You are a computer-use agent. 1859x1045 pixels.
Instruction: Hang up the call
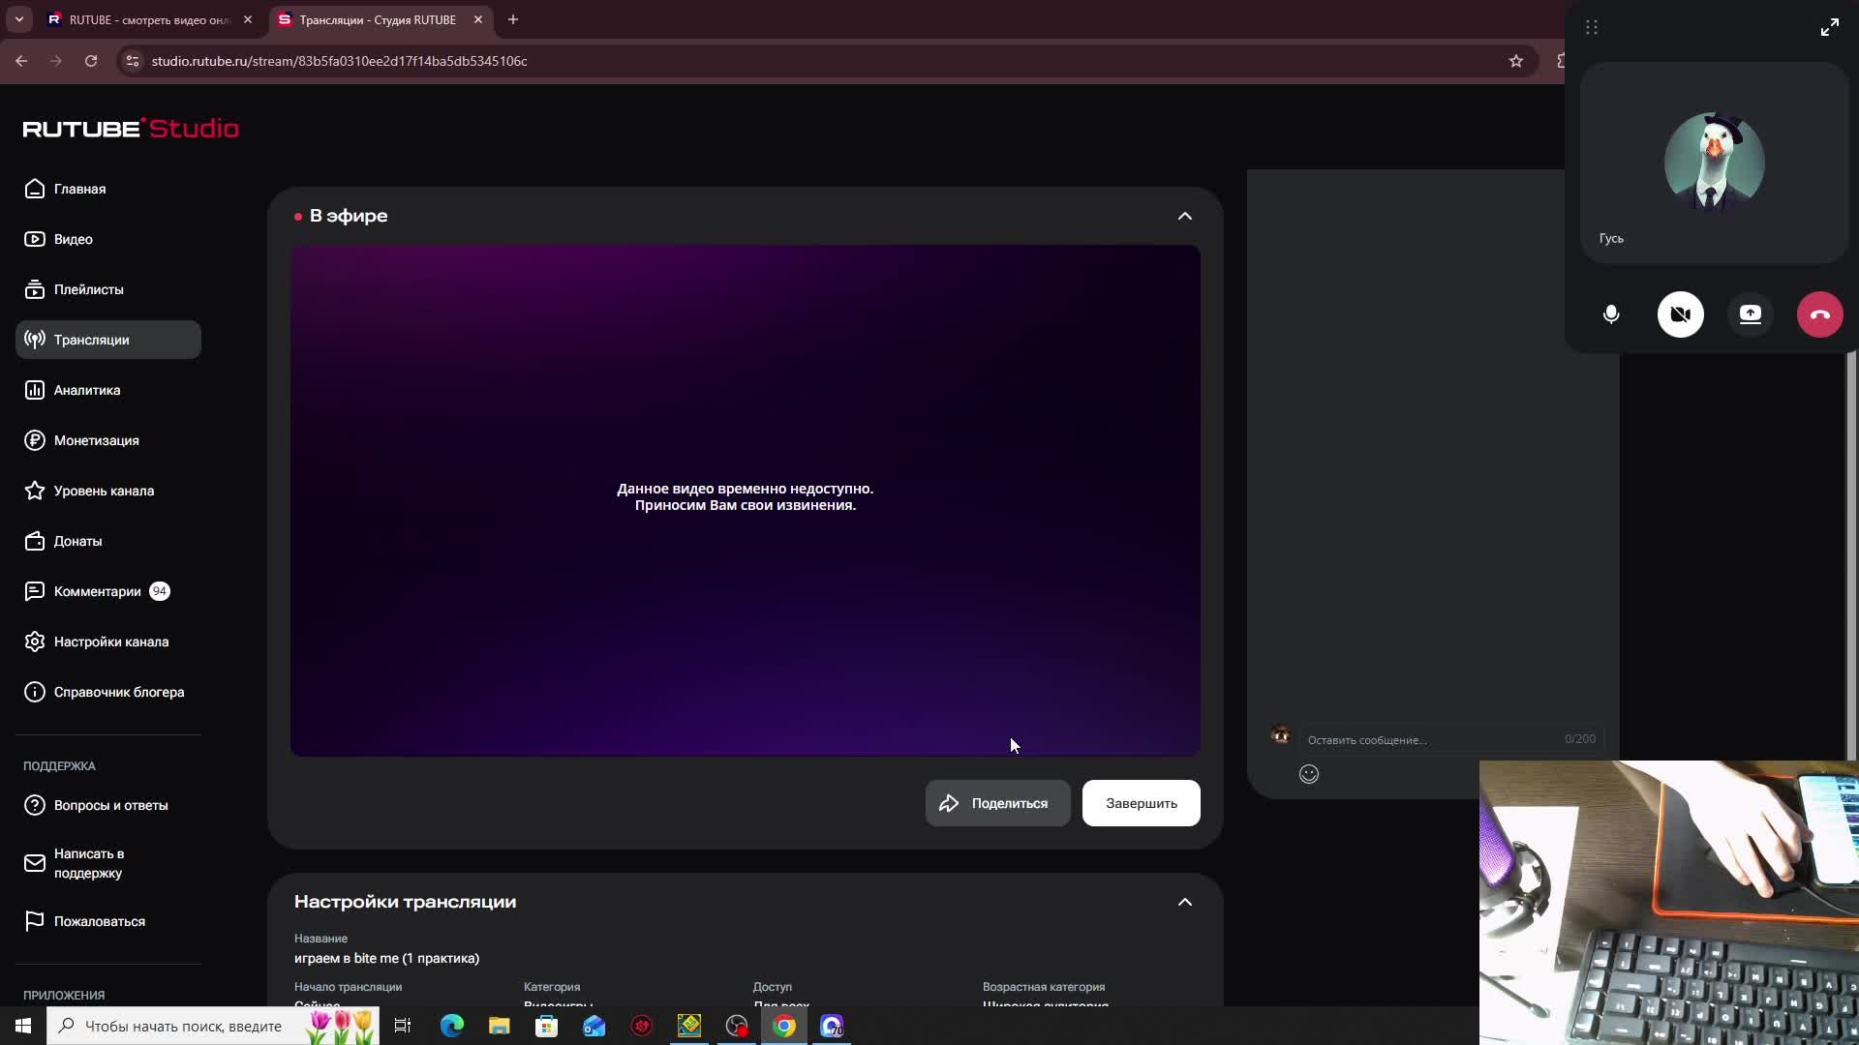pyautogui.click(x=1819, y=314)
